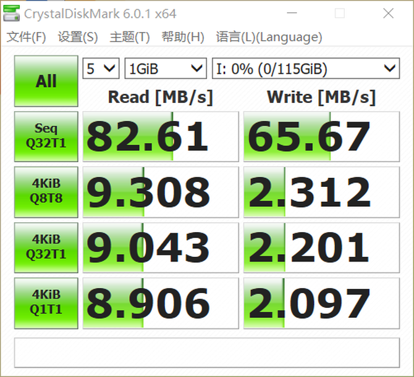Click the Seq read result 82.61
Viewport: 414px width, 377px height.
(161, 136)
